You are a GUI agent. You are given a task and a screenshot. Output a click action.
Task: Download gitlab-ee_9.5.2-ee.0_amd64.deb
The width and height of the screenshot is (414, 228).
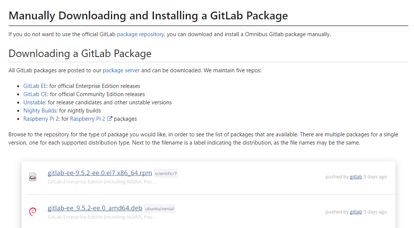95,208
